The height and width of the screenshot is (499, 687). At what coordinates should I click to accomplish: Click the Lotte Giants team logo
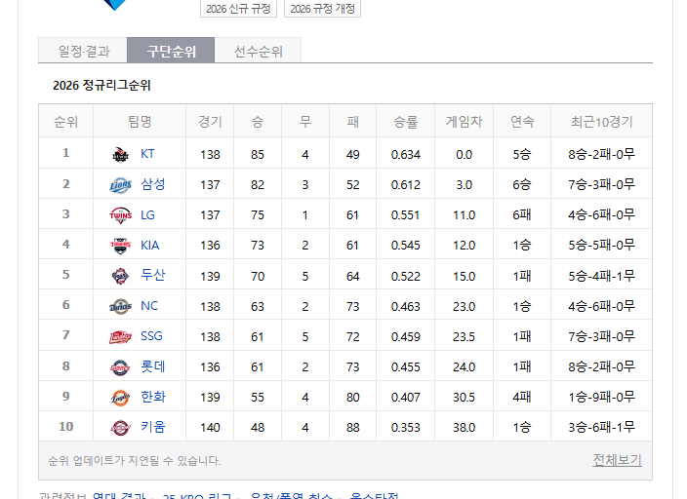coord(120,367)
